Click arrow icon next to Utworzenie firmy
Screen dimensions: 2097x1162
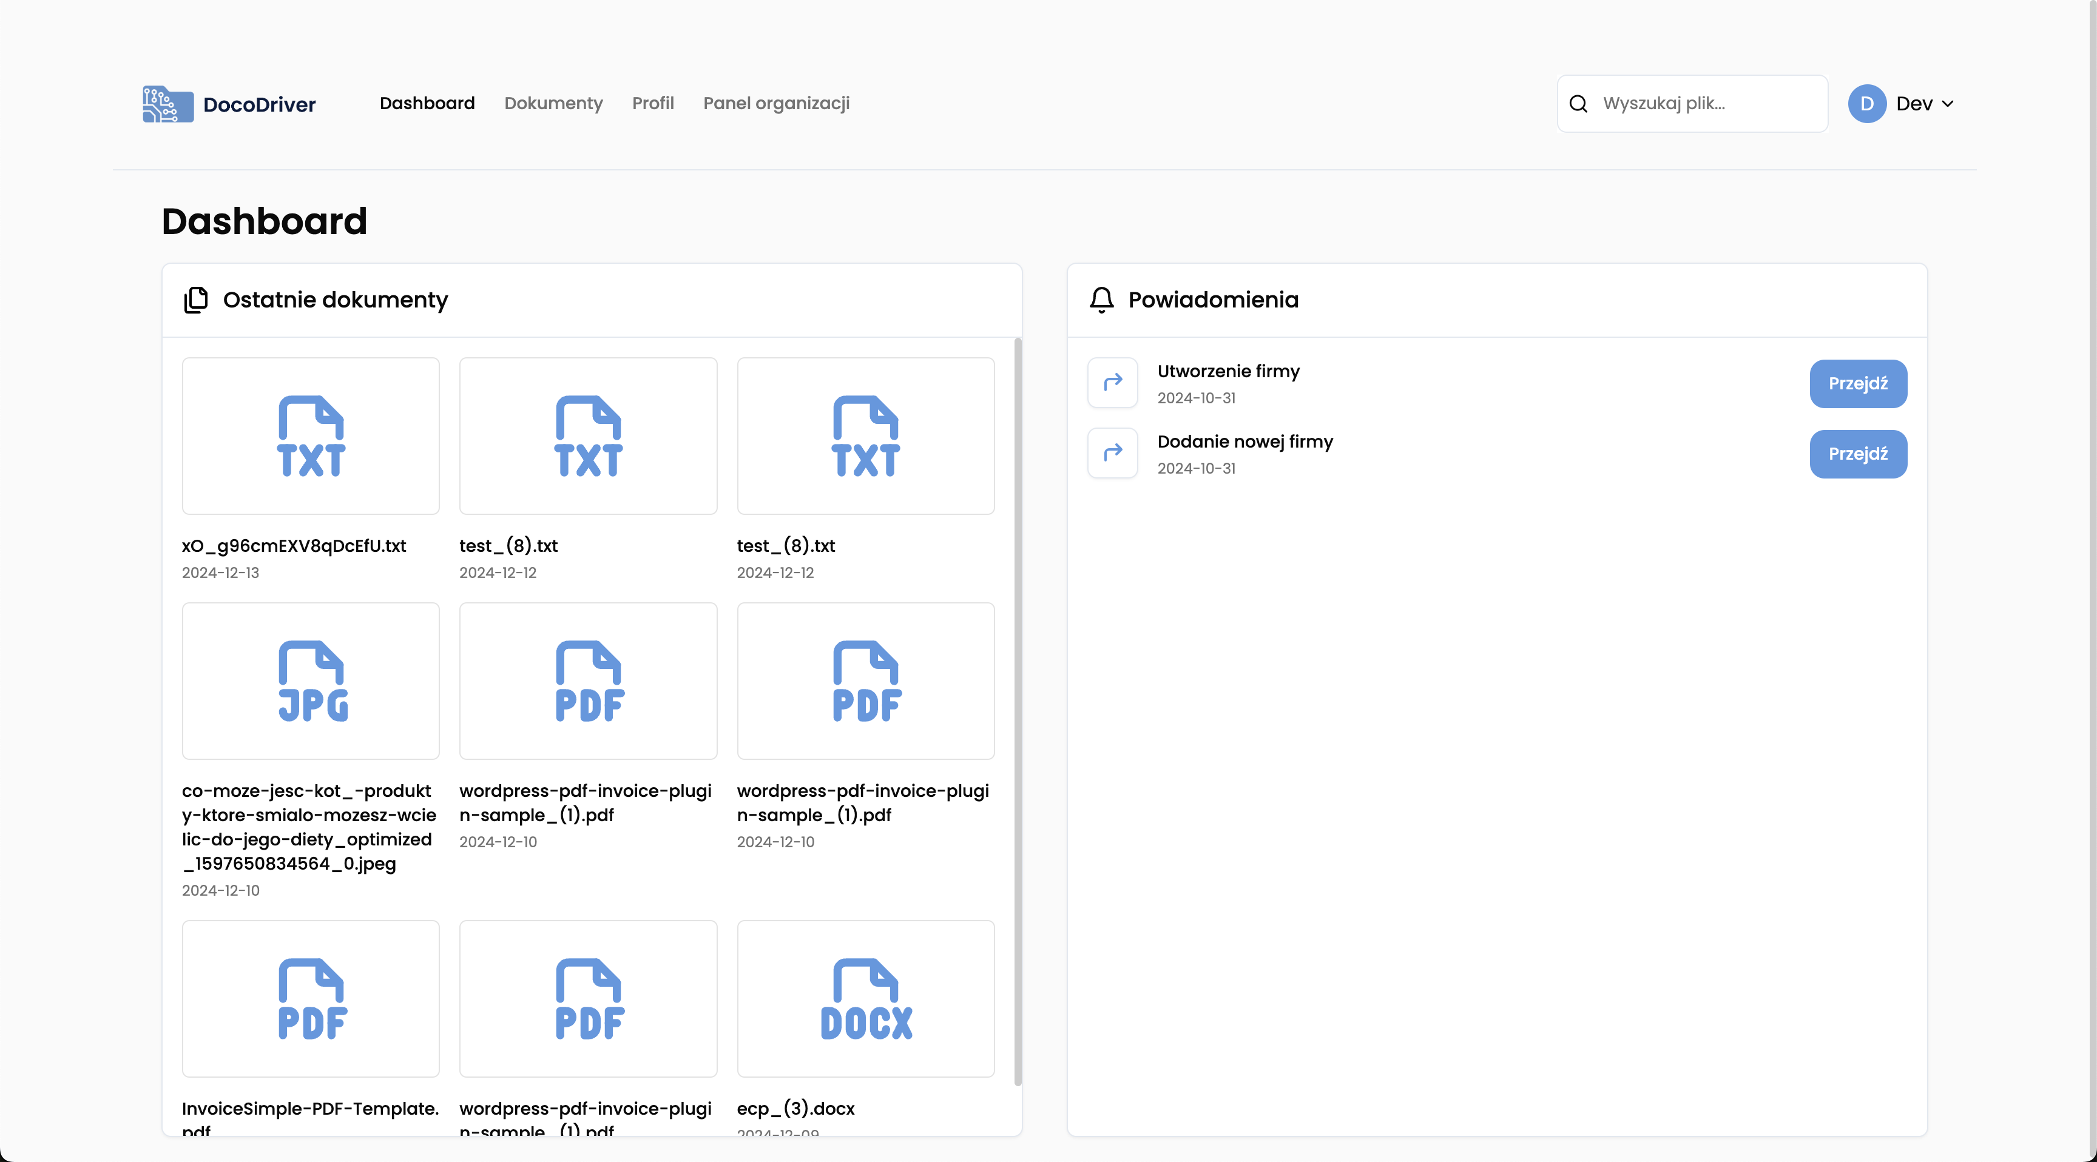(x=1113, y=383)
